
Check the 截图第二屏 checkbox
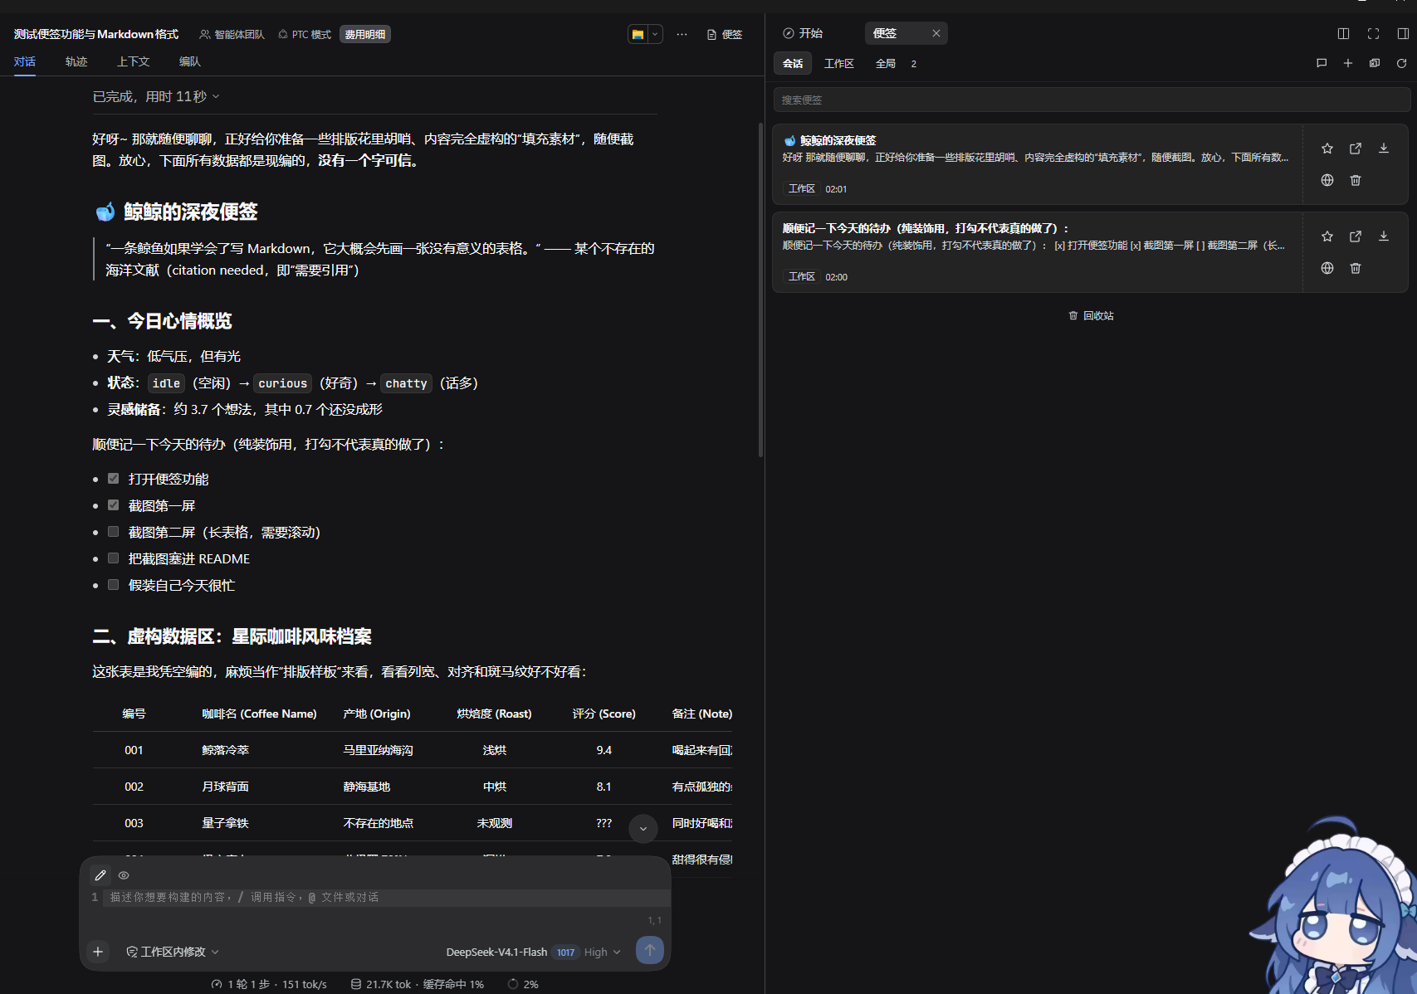114,532
